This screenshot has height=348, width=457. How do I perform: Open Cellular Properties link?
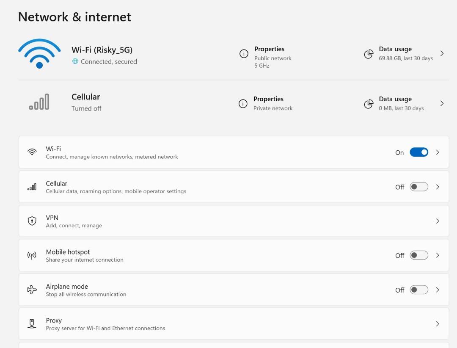click(x=268, y=99)
